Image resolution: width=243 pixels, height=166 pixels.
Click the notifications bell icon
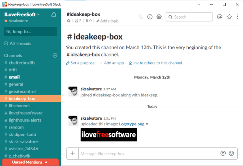coord(54,15)
